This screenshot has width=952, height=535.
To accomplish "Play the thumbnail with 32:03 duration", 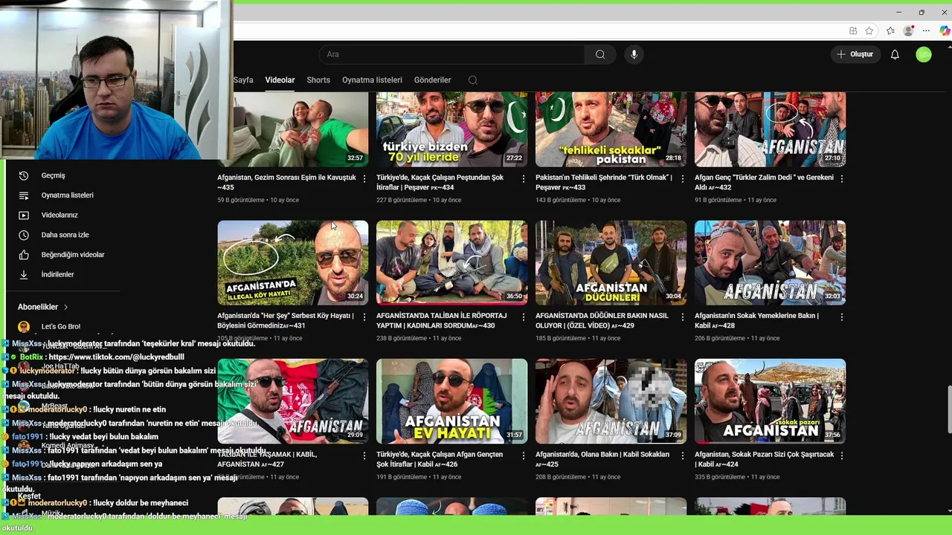I will 771,262.
